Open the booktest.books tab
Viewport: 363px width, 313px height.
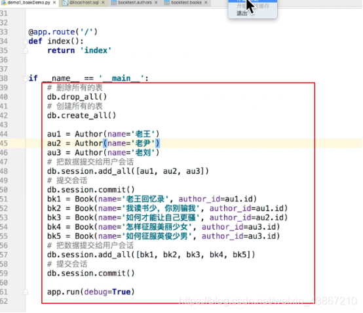tap(186, 3)
